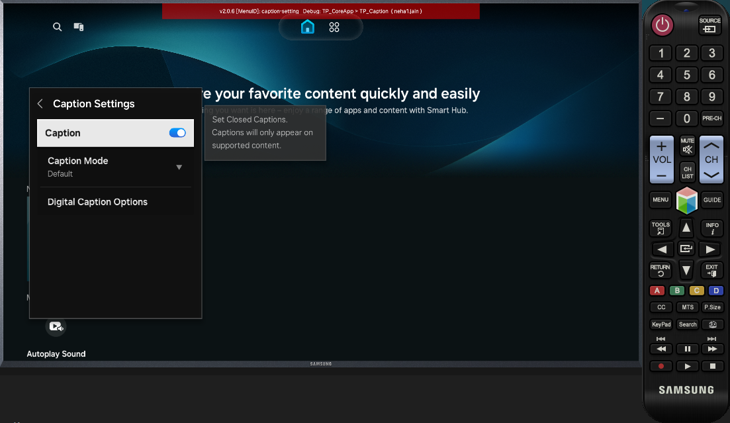Expand the Caption Mode dropdown arrow

click(x=179, y=167)
